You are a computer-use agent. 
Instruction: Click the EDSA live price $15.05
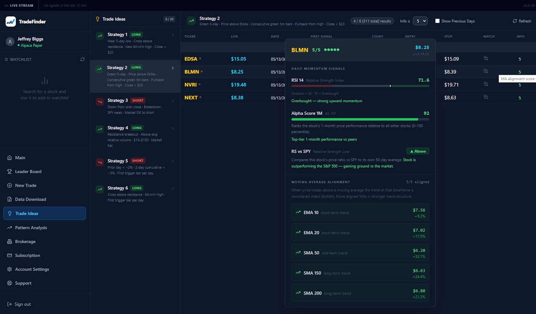(238, 59)
